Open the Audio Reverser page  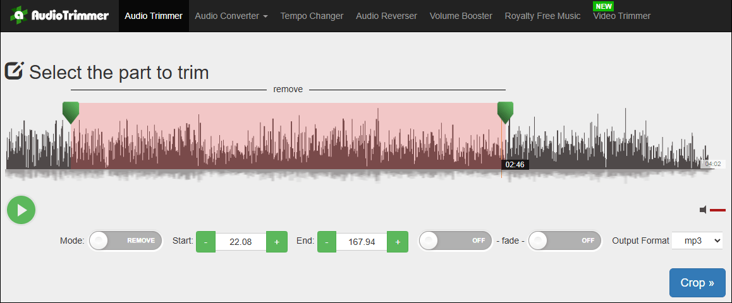tap(386, 16)
